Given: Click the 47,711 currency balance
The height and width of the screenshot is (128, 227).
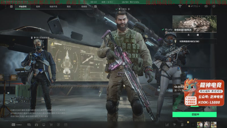Looking at the screenshot, I should (194, 6).
